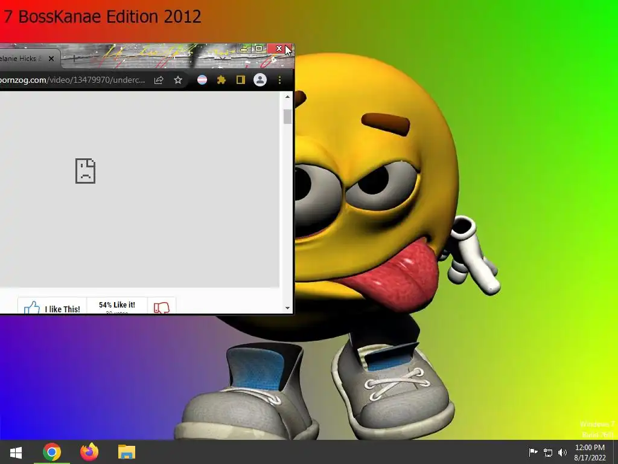The width and height of the screenshot is (618, 464).
Task: Open File Explorer from the taskbar
Action: (x=127, y=452)
